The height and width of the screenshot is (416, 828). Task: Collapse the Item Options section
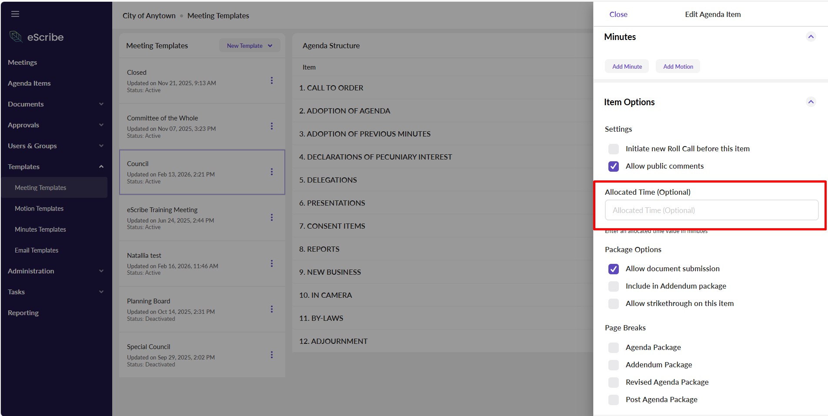click(811, 102)
